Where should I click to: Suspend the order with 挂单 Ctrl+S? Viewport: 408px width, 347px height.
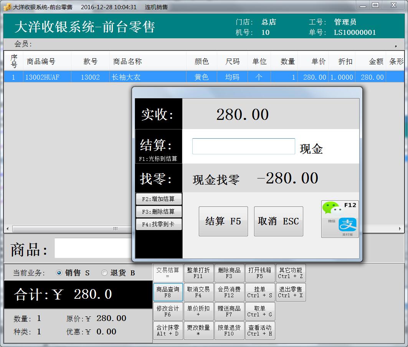(x=260, y=291)
